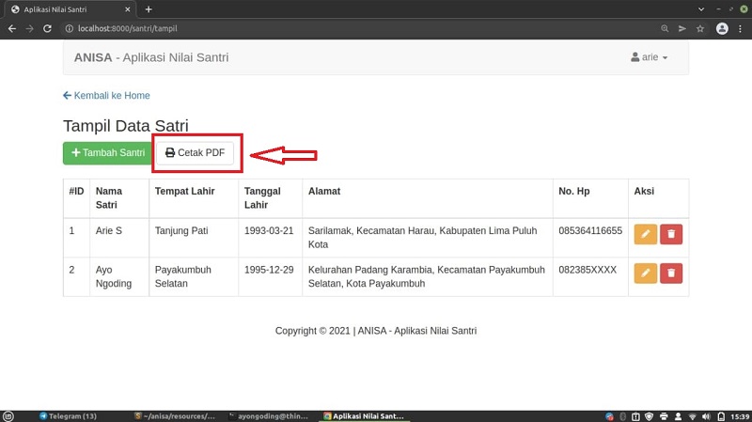Click the 15:39 clock in panel

pyautogui.click(x=740, y=416)
